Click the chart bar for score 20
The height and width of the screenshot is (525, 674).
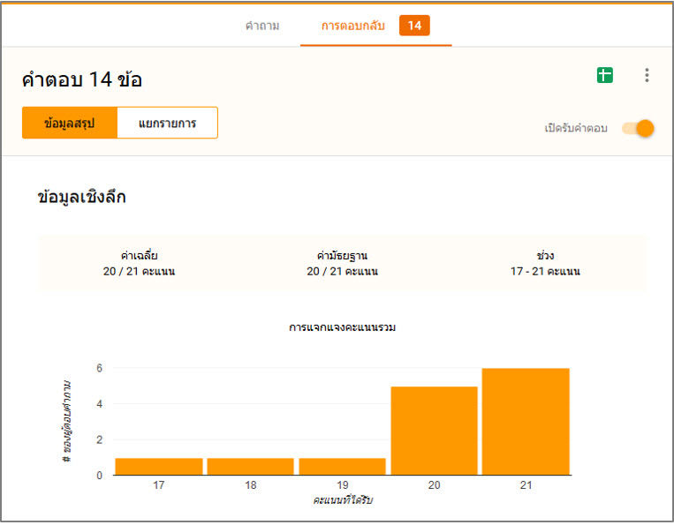point(434,431)
